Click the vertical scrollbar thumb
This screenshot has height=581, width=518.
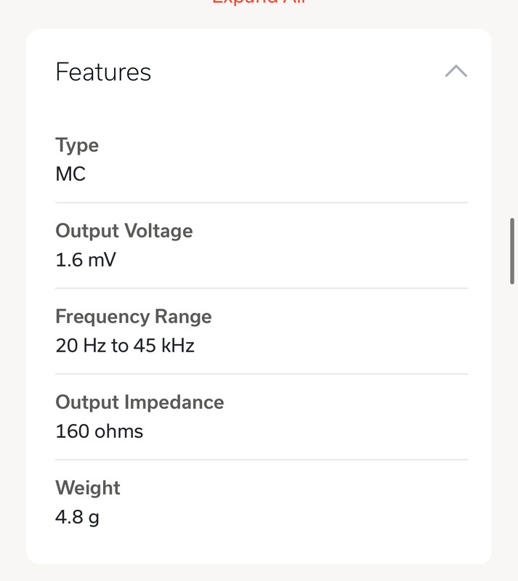point(513,251)
